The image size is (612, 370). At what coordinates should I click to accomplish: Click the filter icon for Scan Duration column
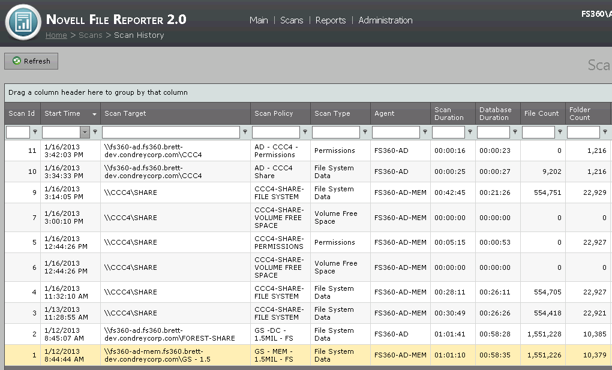point(470,132)
